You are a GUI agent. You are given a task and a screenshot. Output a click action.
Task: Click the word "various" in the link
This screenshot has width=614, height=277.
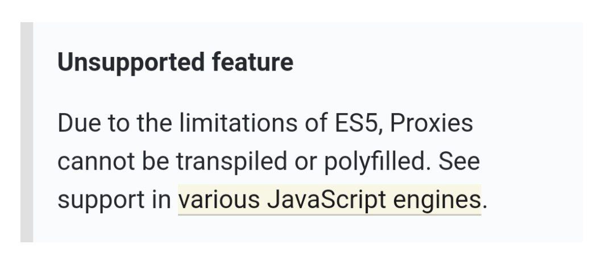tap(219, 200)
